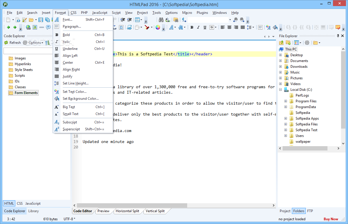Click Refresh in Code Explorer
This screenshot has height=224, width=348.
click(12, 43)
